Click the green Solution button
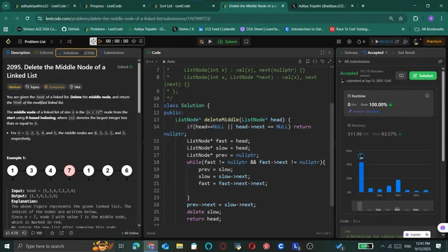The image size is (448, 252). click(423, 76)
